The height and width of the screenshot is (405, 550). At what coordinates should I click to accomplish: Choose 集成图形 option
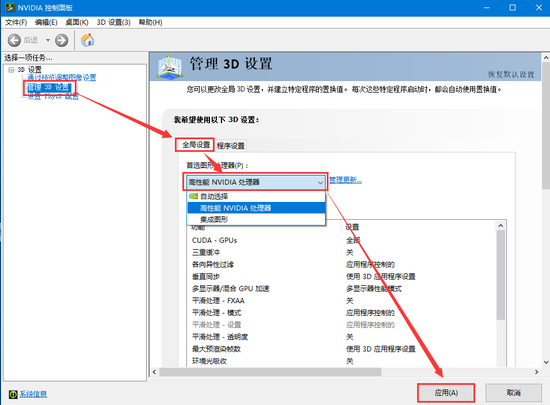257,220
